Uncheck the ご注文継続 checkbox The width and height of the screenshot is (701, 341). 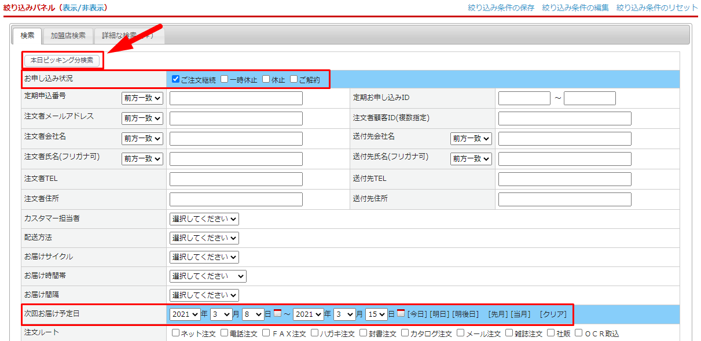tap(175, 79)
